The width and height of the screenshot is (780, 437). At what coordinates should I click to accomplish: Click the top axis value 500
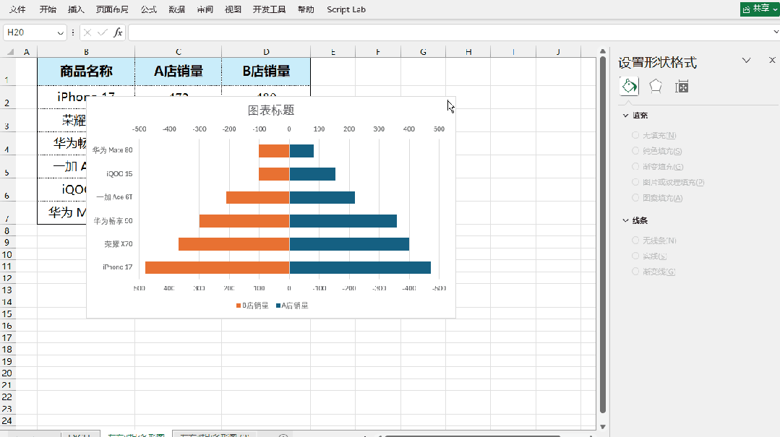439,129
